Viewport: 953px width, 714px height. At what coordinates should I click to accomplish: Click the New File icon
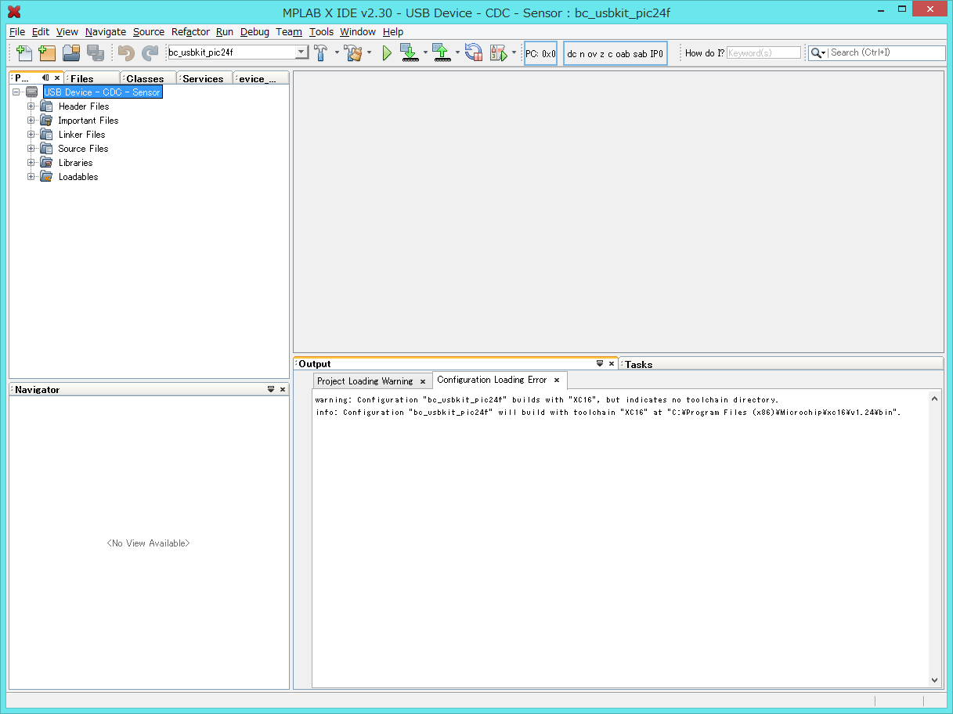(24, 53)
